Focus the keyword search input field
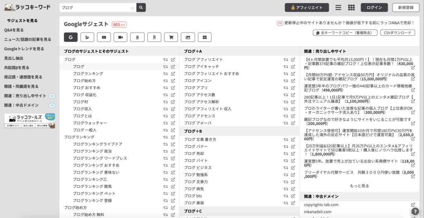The width and height of the screenshot is (424, 218). tap(98, 7)
